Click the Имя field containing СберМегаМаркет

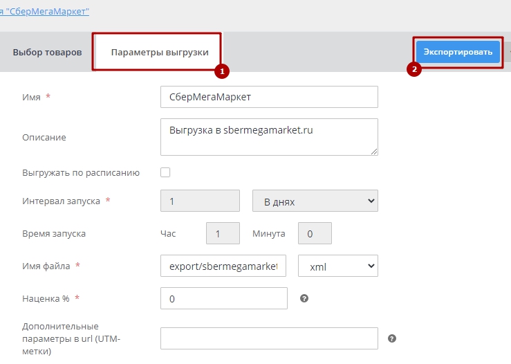(269, 97)
